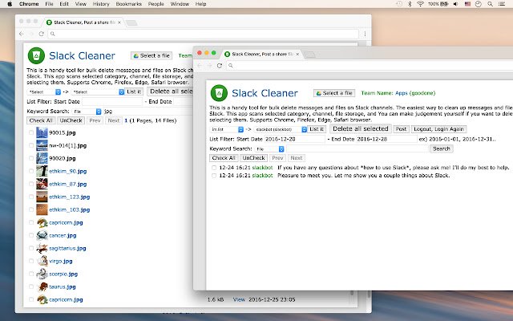The image size is (513, 321).
Task: Open second '*Select' channel dropdown in back window
Action: point(98,92)
